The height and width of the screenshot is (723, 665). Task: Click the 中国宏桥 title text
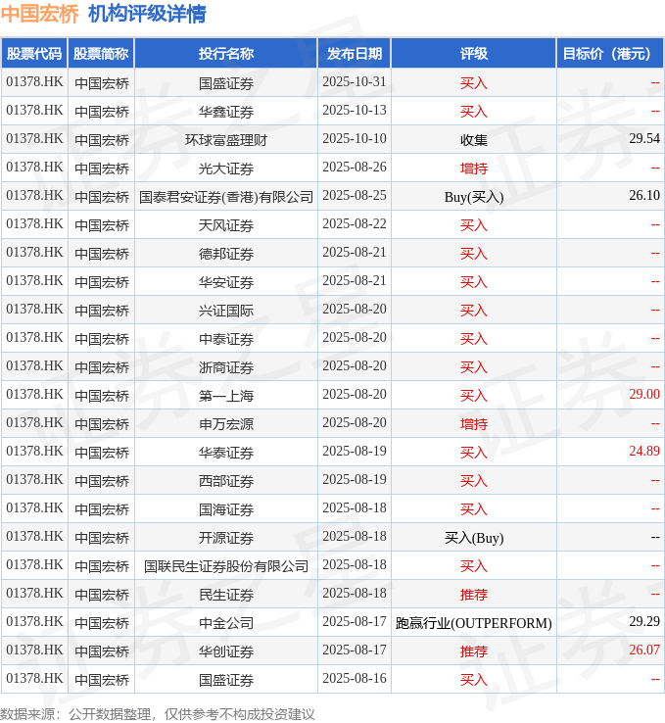coord(40,14)
